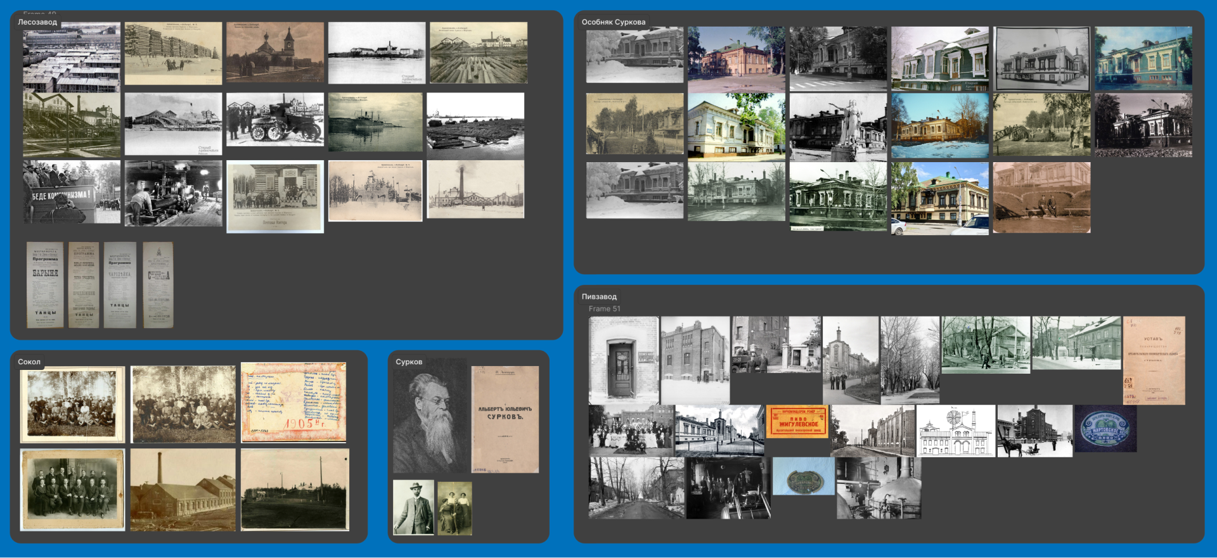Image resolution: width=1217 pixels, height=558 pixels.
Task: Select the Особняк Суркова frame label
Action: (x=614, y=22)
